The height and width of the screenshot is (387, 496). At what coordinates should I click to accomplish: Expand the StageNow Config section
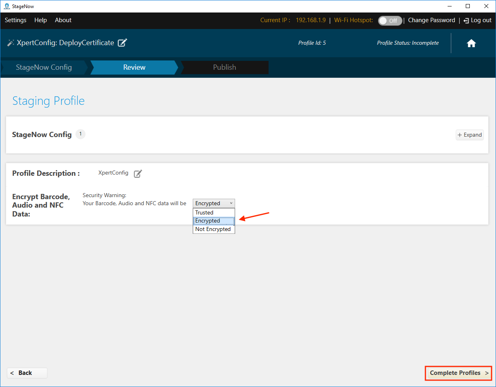pyautogui.click(x=469, y=135)
